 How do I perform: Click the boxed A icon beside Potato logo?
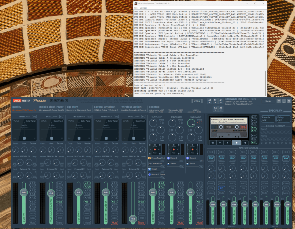click(66, 101)
